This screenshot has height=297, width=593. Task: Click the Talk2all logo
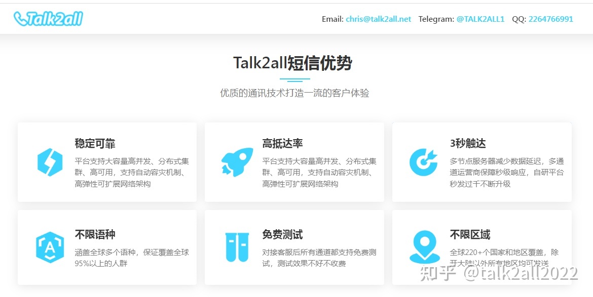point(48,19)
